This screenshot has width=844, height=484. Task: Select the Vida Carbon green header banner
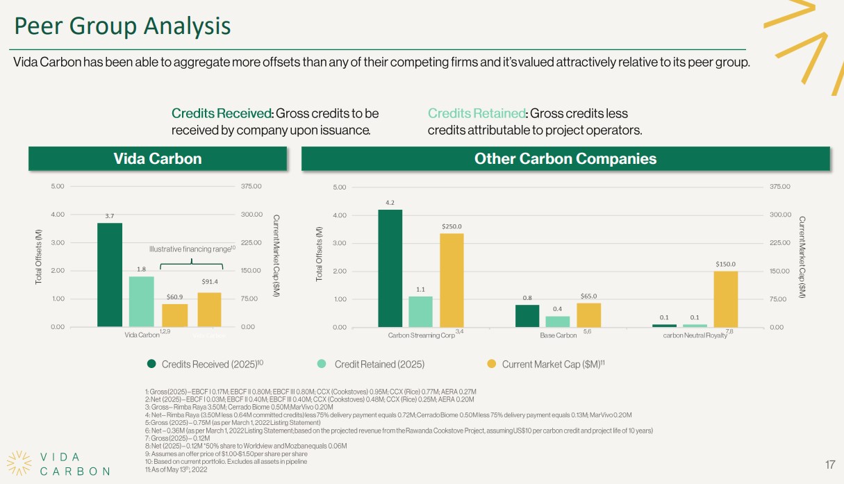[x=157, y=159]
